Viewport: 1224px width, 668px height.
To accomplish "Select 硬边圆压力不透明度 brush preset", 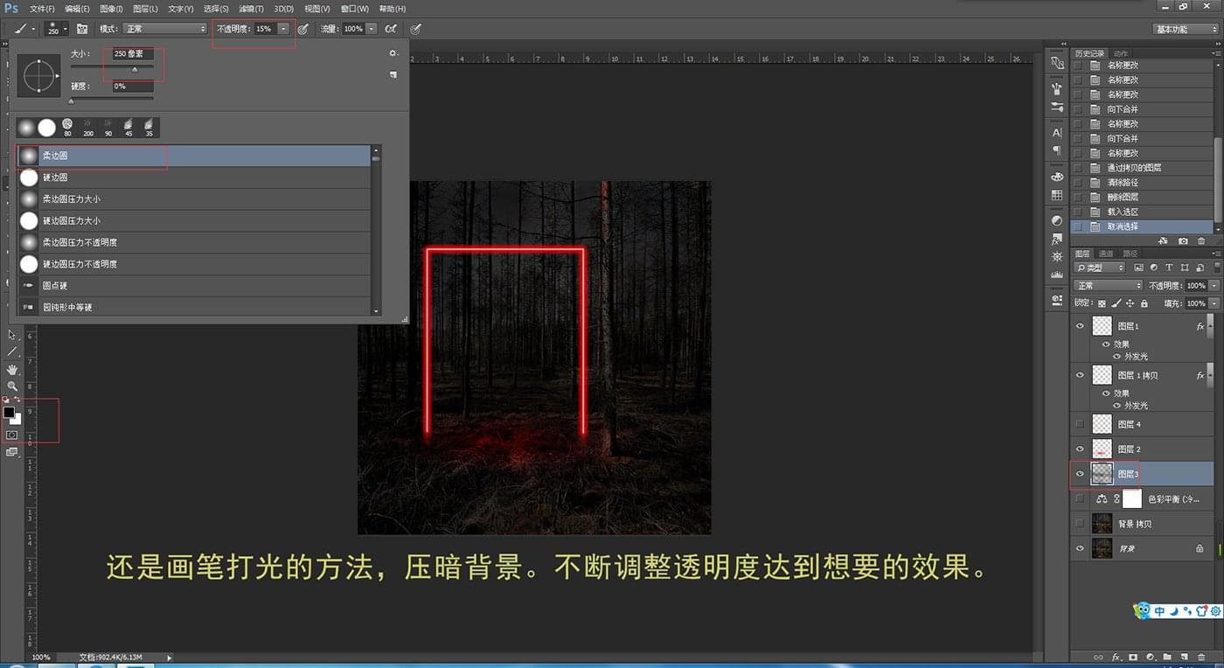I will click(193, 264).
